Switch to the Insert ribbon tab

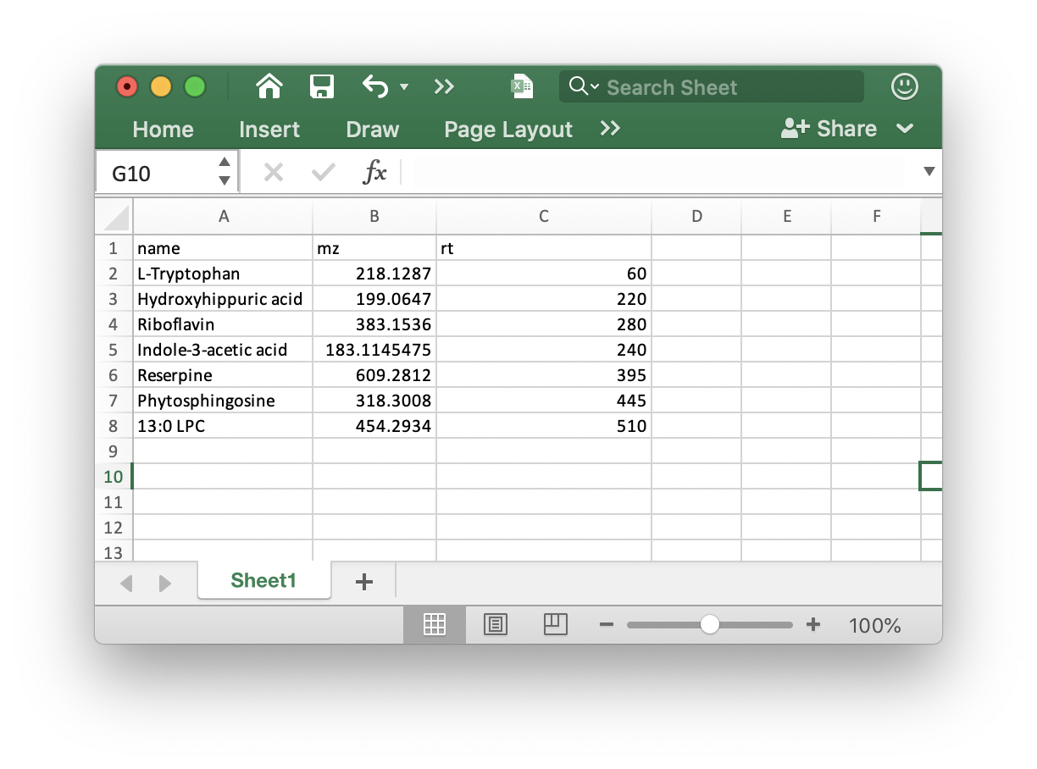pyautogui.click(x=269, y=129)
